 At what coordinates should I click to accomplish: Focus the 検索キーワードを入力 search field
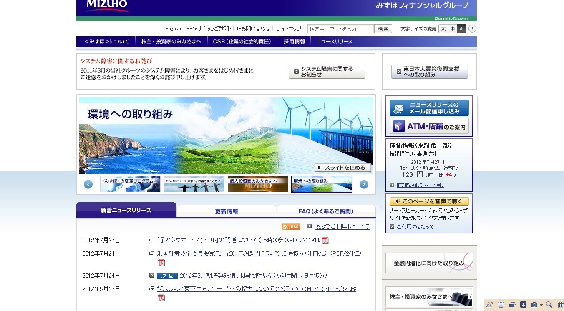tap(340, 29)
